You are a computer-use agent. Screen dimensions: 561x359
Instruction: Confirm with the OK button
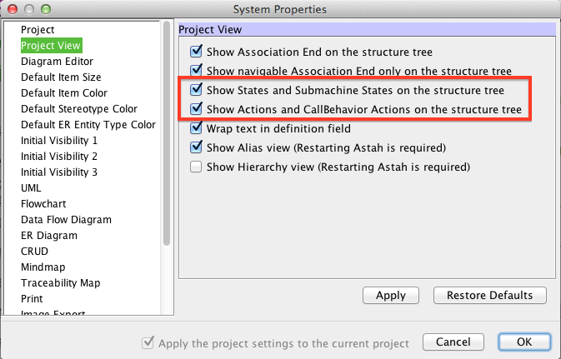523,342
